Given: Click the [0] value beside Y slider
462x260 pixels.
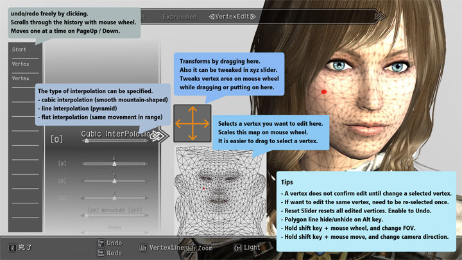Looking at the screenshot, I should pos(62,180).
